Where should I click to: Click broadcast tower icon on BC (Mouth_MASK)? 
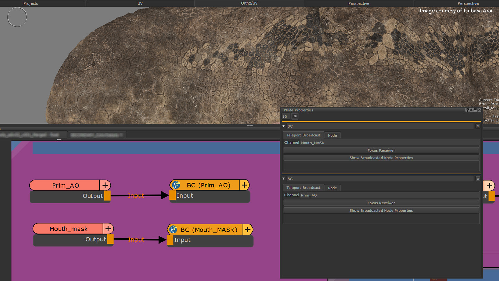(x=173, y=230)
